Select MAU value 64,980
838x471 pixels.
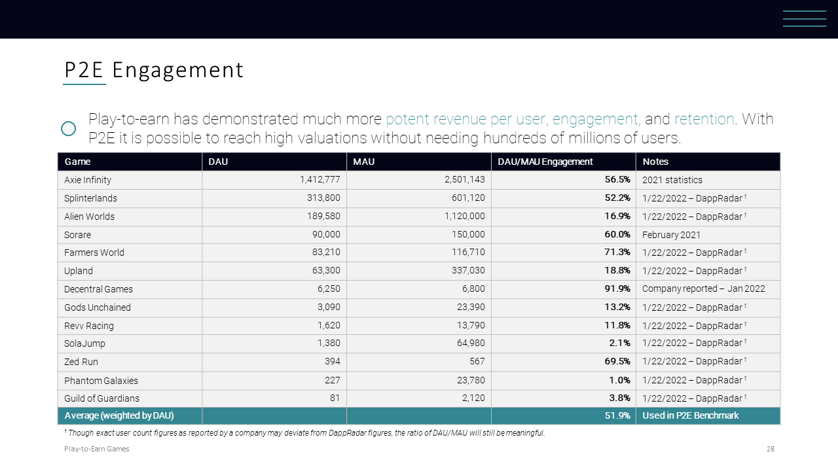pyautogui.click(x=471, y=343)
